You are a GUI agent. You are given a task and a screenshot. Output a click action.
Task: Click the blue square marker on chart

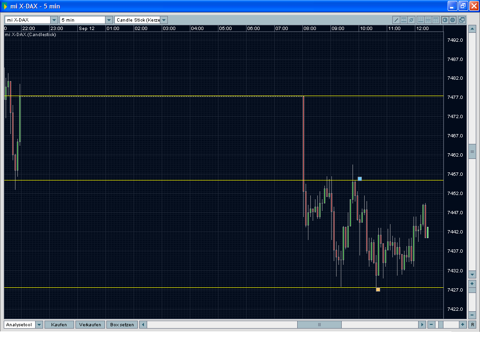pos(360,179)
